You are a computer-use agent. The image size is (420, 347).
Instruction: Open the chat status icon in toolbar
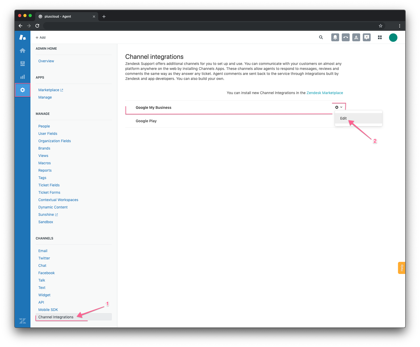click(x=367, y=37)
